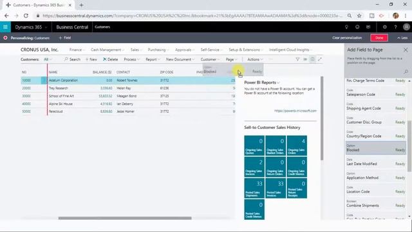The width and height of the screenshot is (412, 232).
Task: Open the Ongoing Sales Orders tile showing 4
Action: [x=297, y=146]
